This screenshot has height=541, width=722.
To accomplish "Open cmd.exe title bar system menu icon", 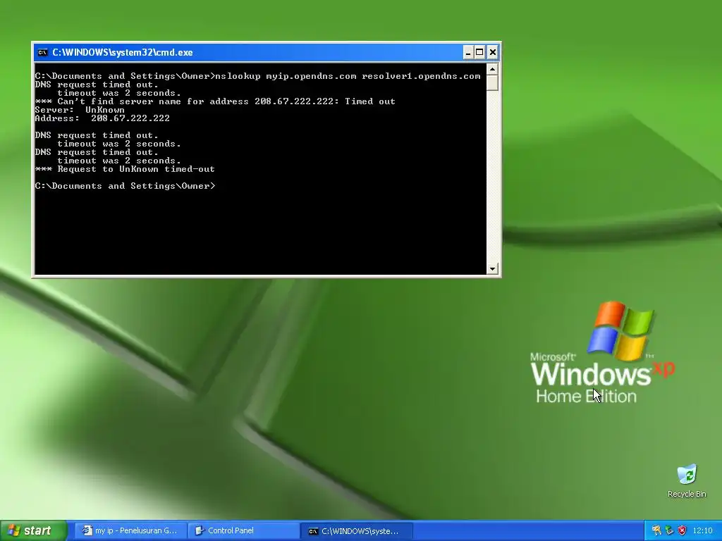I will pos(42,52).
